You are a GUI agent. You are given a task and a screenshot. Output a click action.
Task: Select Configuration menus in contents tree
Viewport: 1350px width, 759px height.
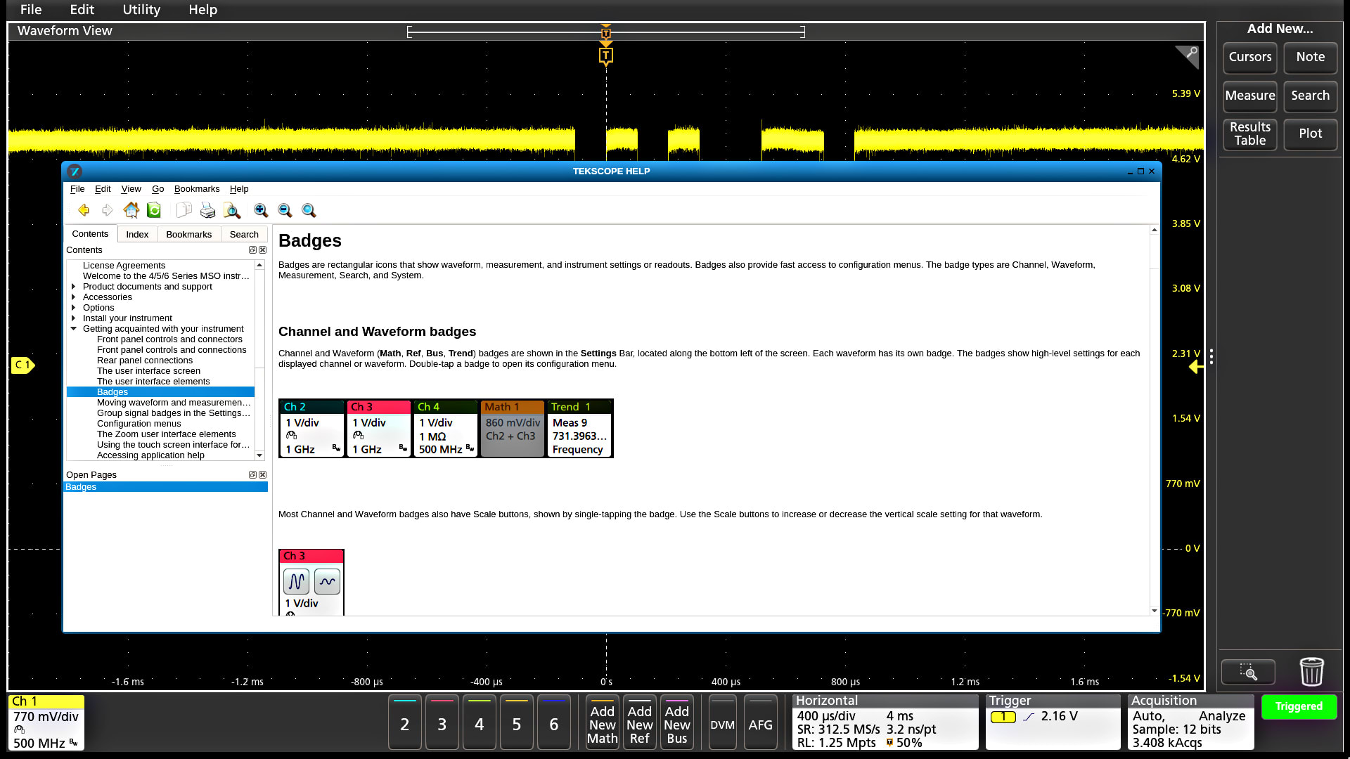tap(139, 424)
